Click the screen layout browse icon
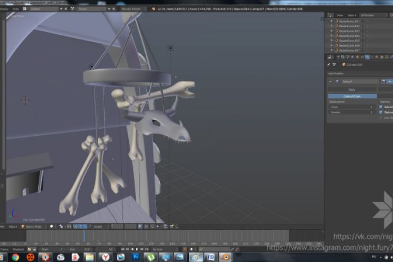 click(x=25, y=9)
